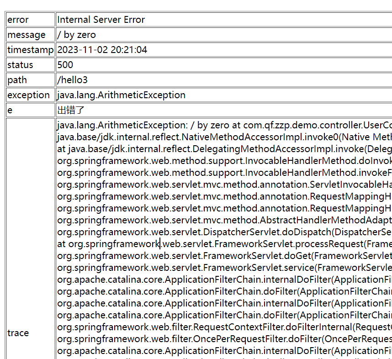Image resolution: width=392 pixels, height=359 pixels.
Task: Click trace line with NativeMethodAccessorImpl.invoke0
Action: (224, 137)
